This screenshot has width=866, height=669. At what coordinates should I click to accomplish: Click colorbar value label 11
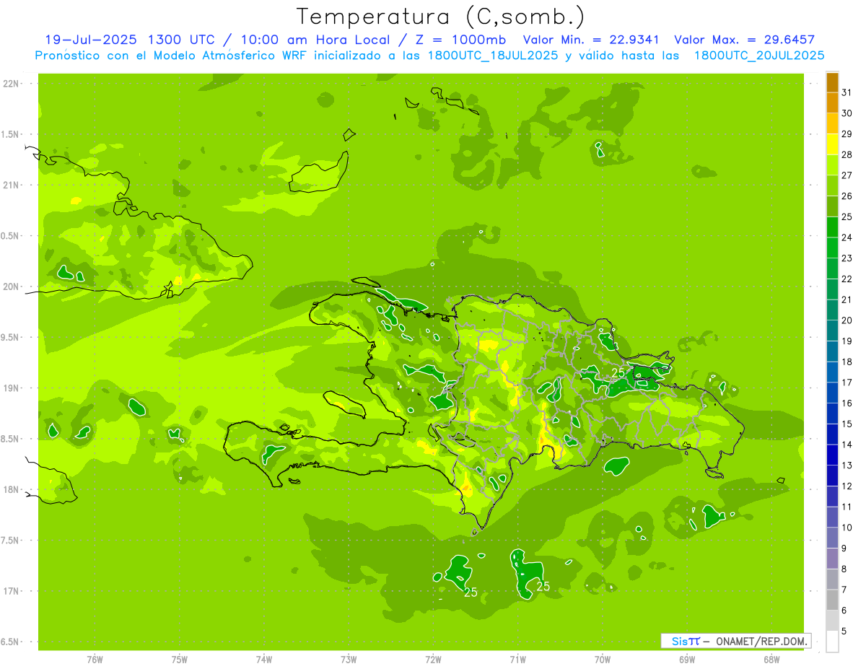tap(847, 507)
